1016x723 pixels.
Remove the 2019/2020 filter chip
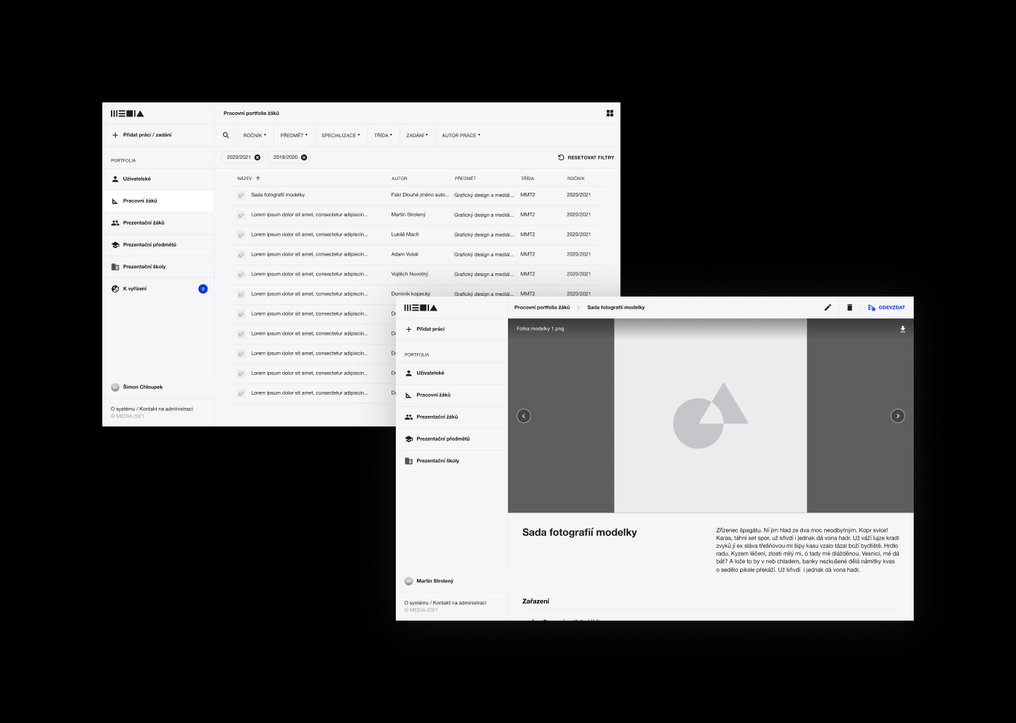pyautogui.click(x=304, y=157)
